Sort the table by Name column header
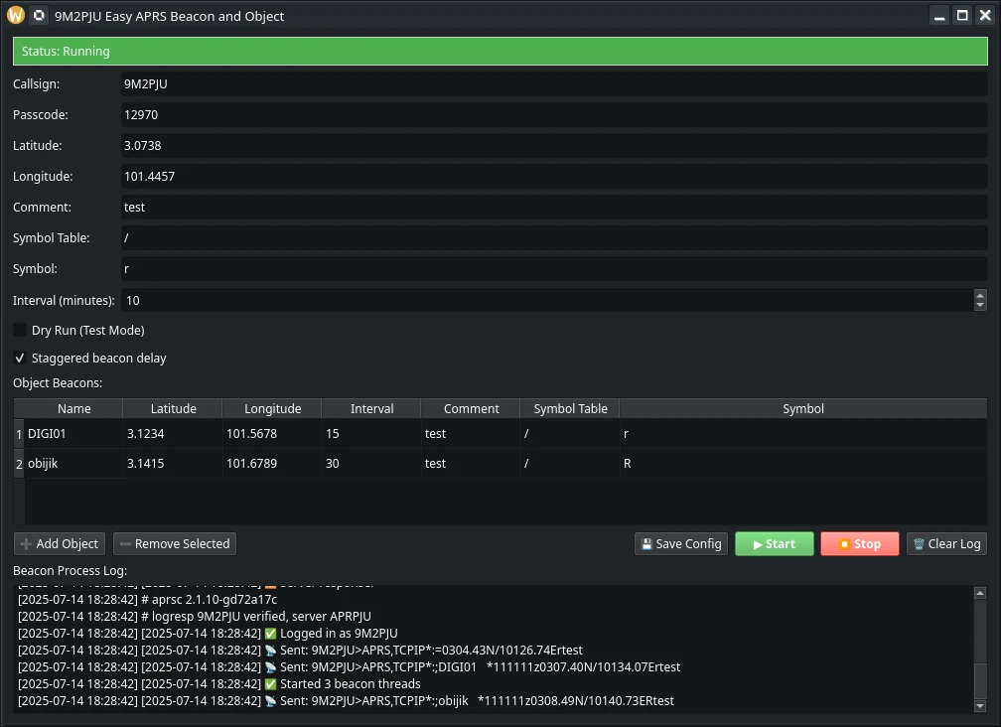The image size is (1001, 727). click(x=74, y=408)
